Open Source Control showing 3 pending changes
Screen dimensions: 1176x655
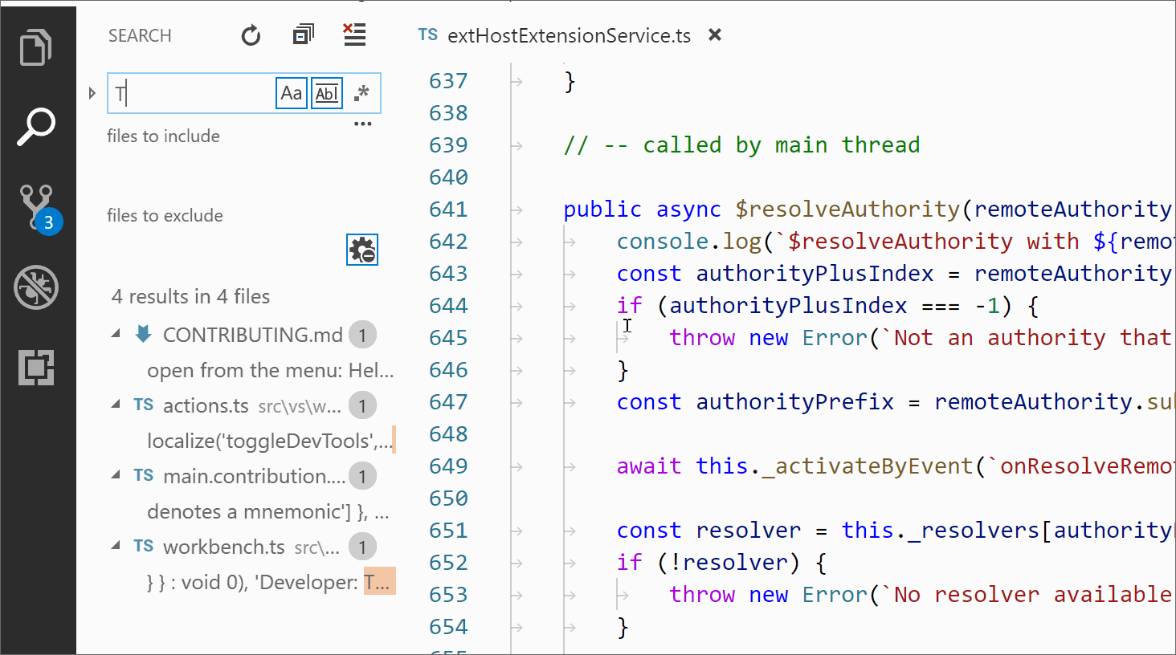(36, 207)
